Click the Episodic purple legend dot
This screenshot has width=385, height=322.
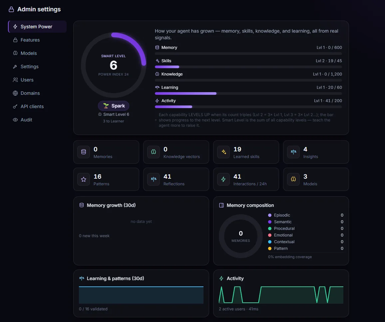tap(269, 215)
